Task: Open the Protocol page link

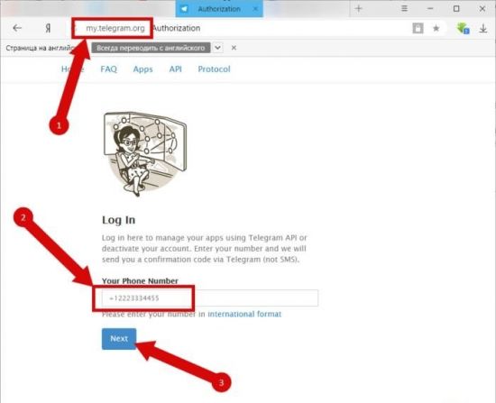Action: 214,69
